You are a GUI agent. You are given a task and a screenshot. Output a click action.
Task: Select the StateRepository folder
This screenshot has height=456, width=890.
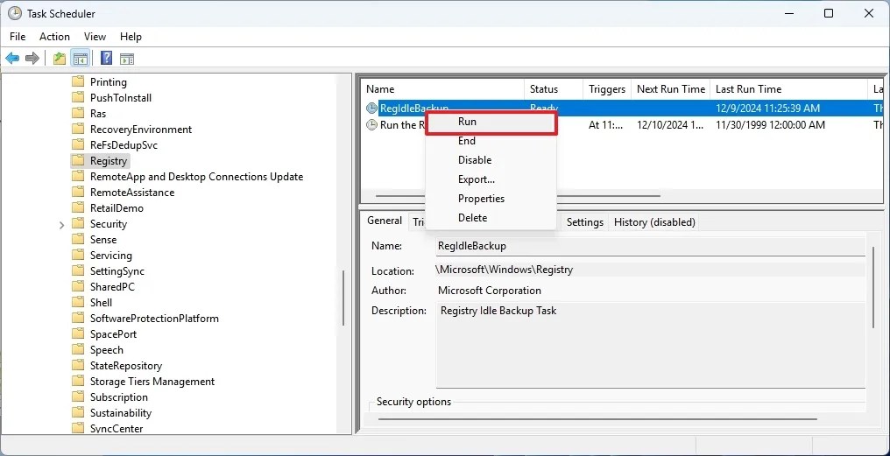[125, 366]
